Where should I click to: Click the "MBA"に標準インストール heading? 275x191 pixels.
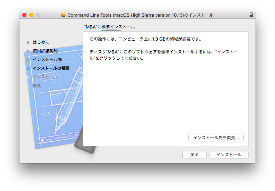point(110,27)
